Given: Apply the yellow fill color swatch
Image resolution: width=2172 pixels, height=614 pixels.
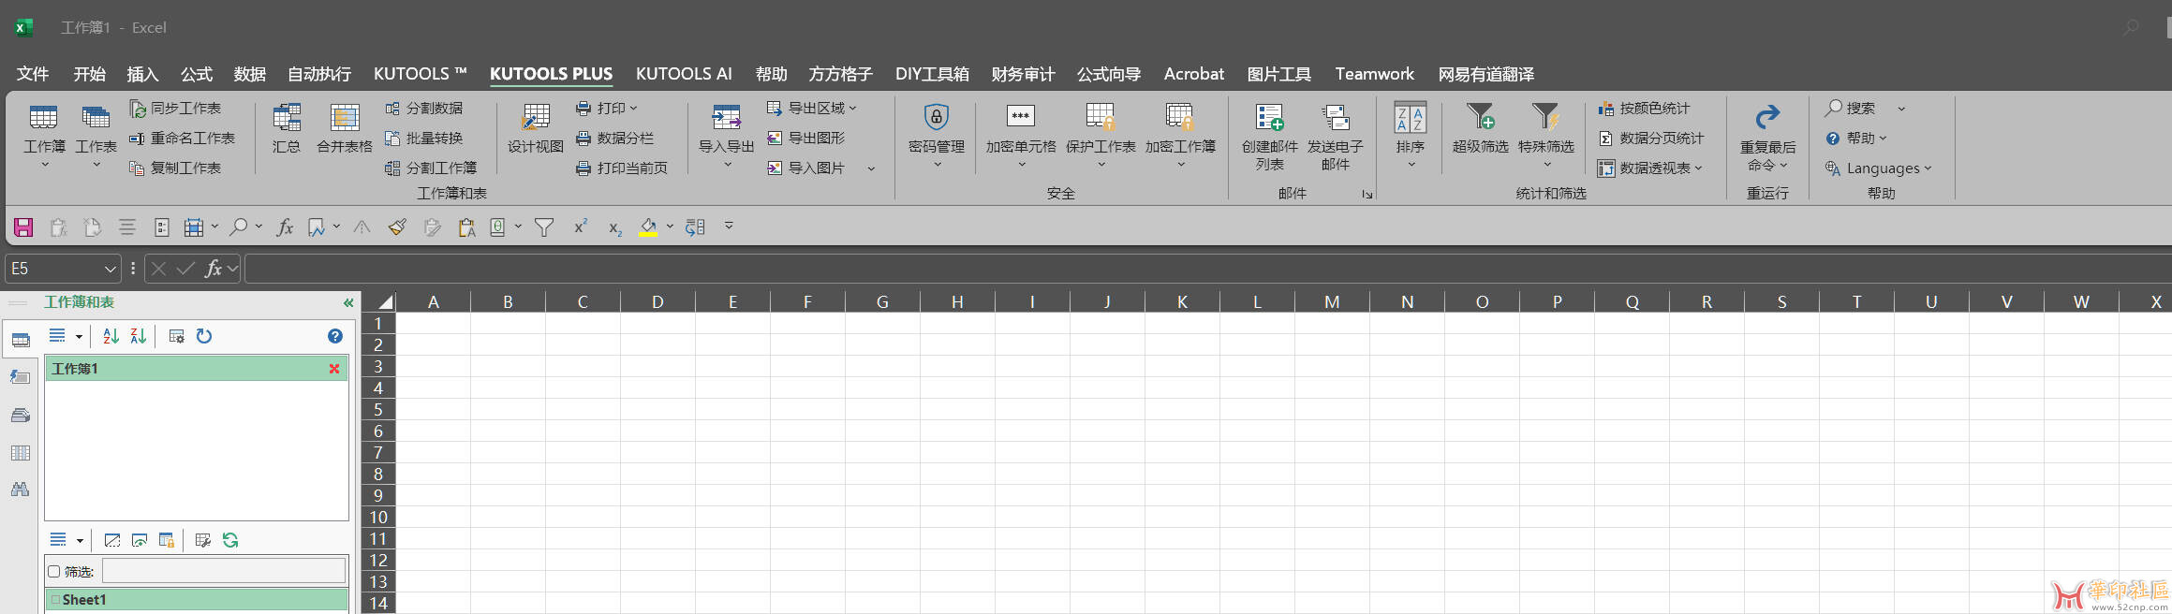Looking at the screenshot, I should click(x=647, y=227).
